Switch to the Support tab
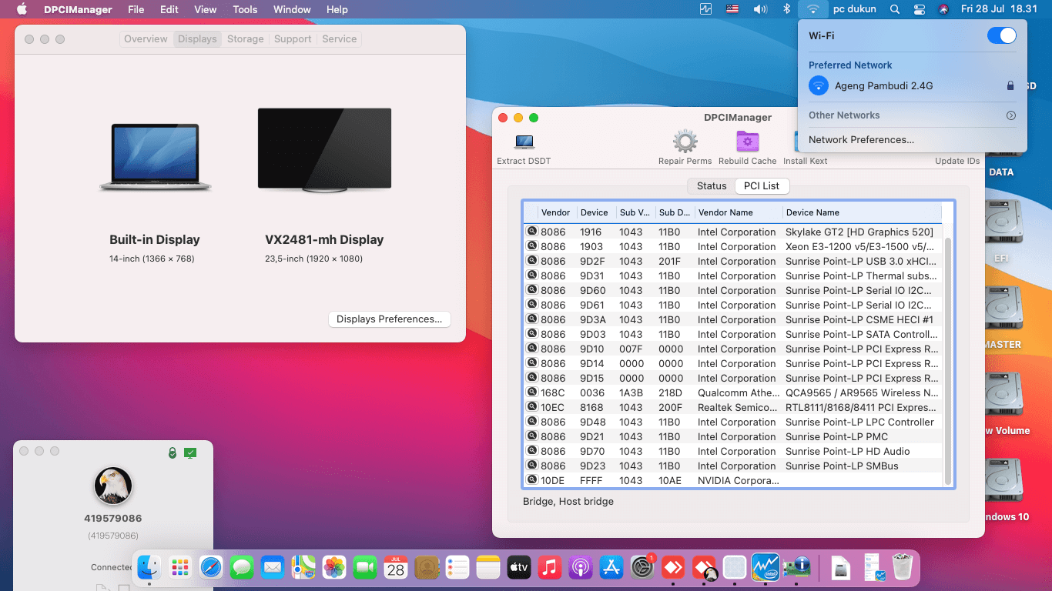The image size is (1052, 591). 293,39
